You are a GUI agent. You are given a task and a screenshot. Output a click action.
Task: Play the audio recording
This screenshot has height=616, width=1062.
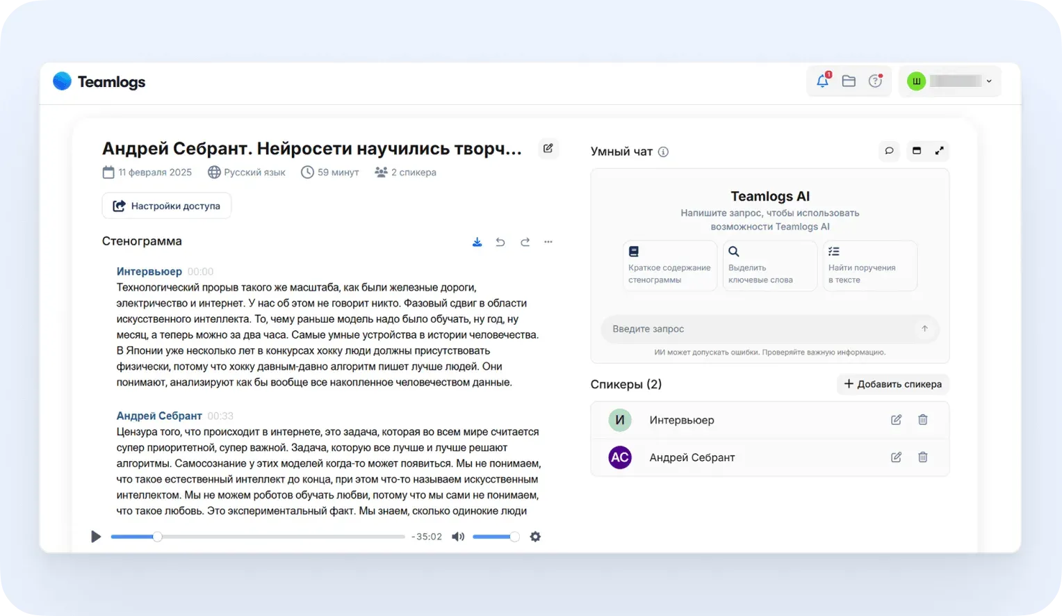pyautogui.click(x=96, y=537)
